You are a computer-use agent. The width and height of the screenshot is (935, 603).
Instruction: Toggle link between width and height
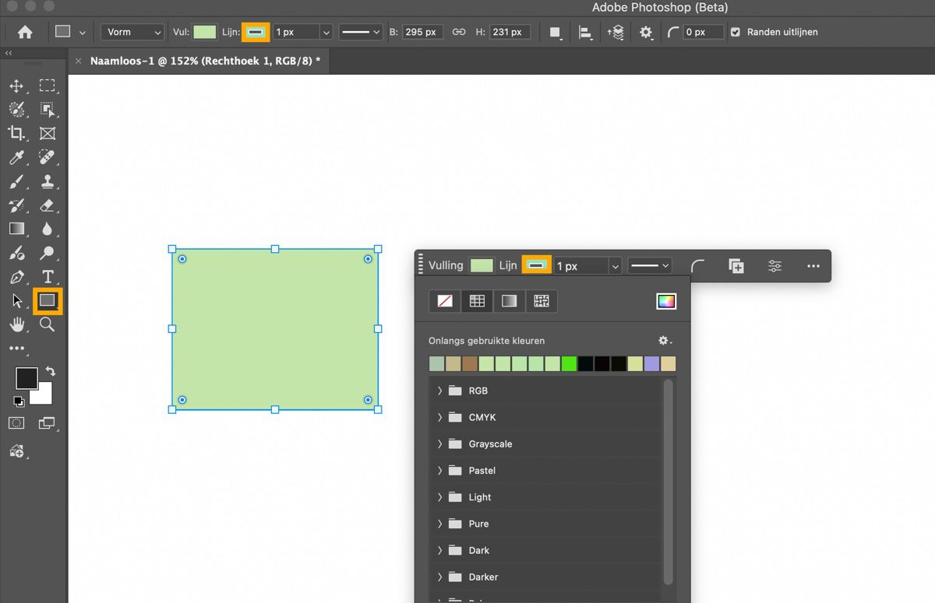click(x=459, y=32)
